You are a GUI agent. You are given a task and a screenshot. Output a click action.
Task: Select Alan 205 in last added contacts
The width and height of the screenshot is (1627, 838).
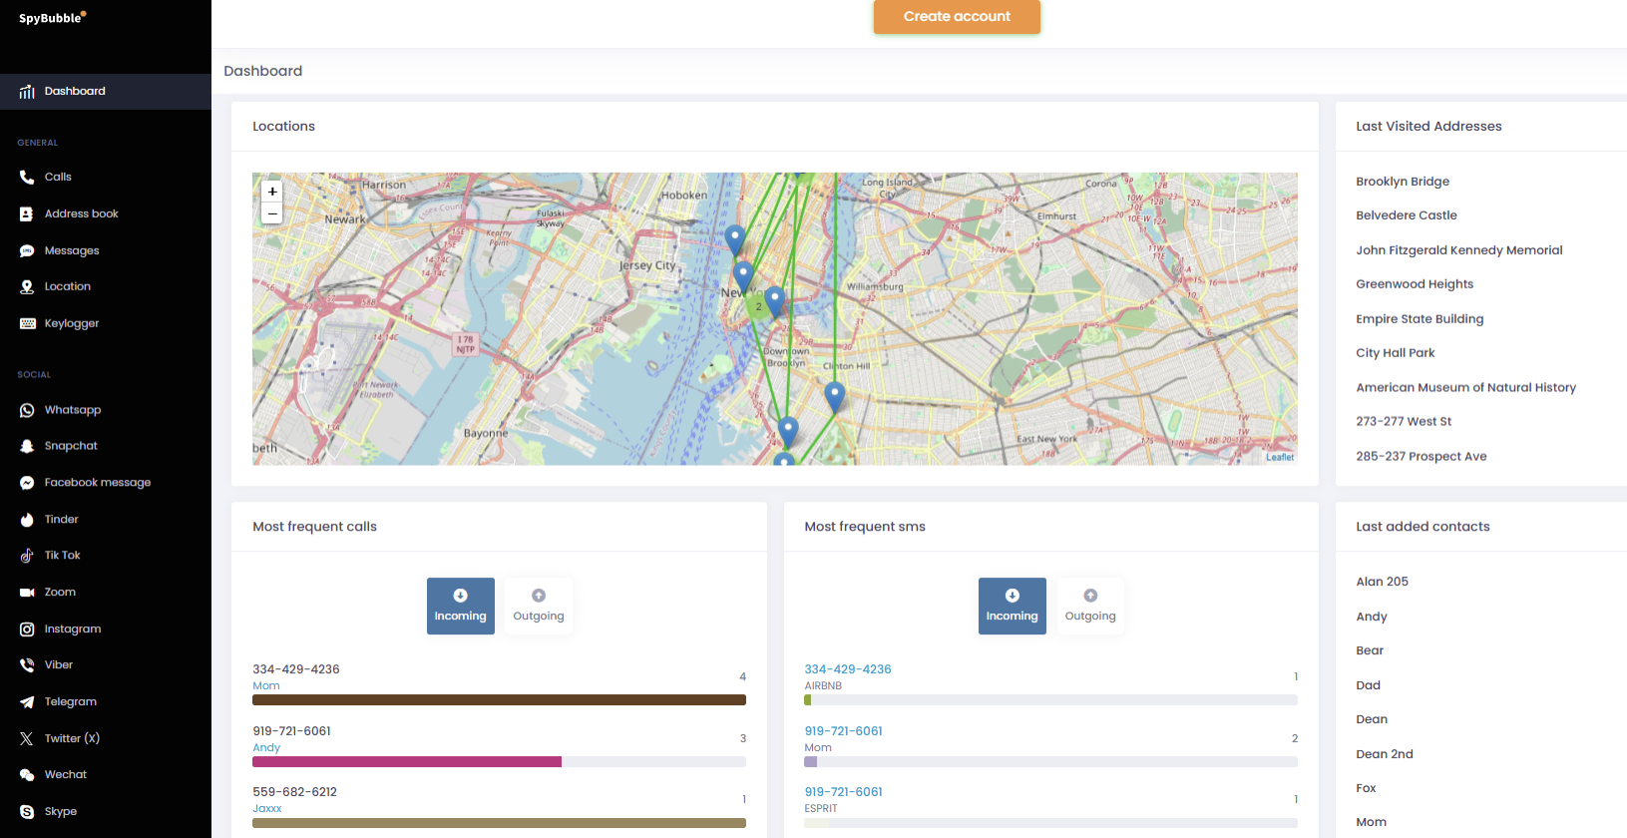(1383, 582)
